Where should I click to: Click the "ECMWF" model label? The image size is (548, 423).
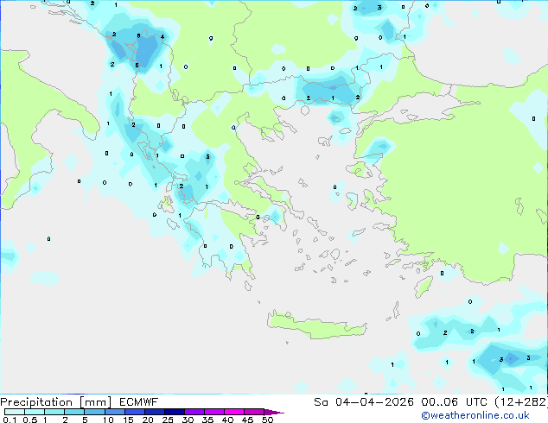139,402
